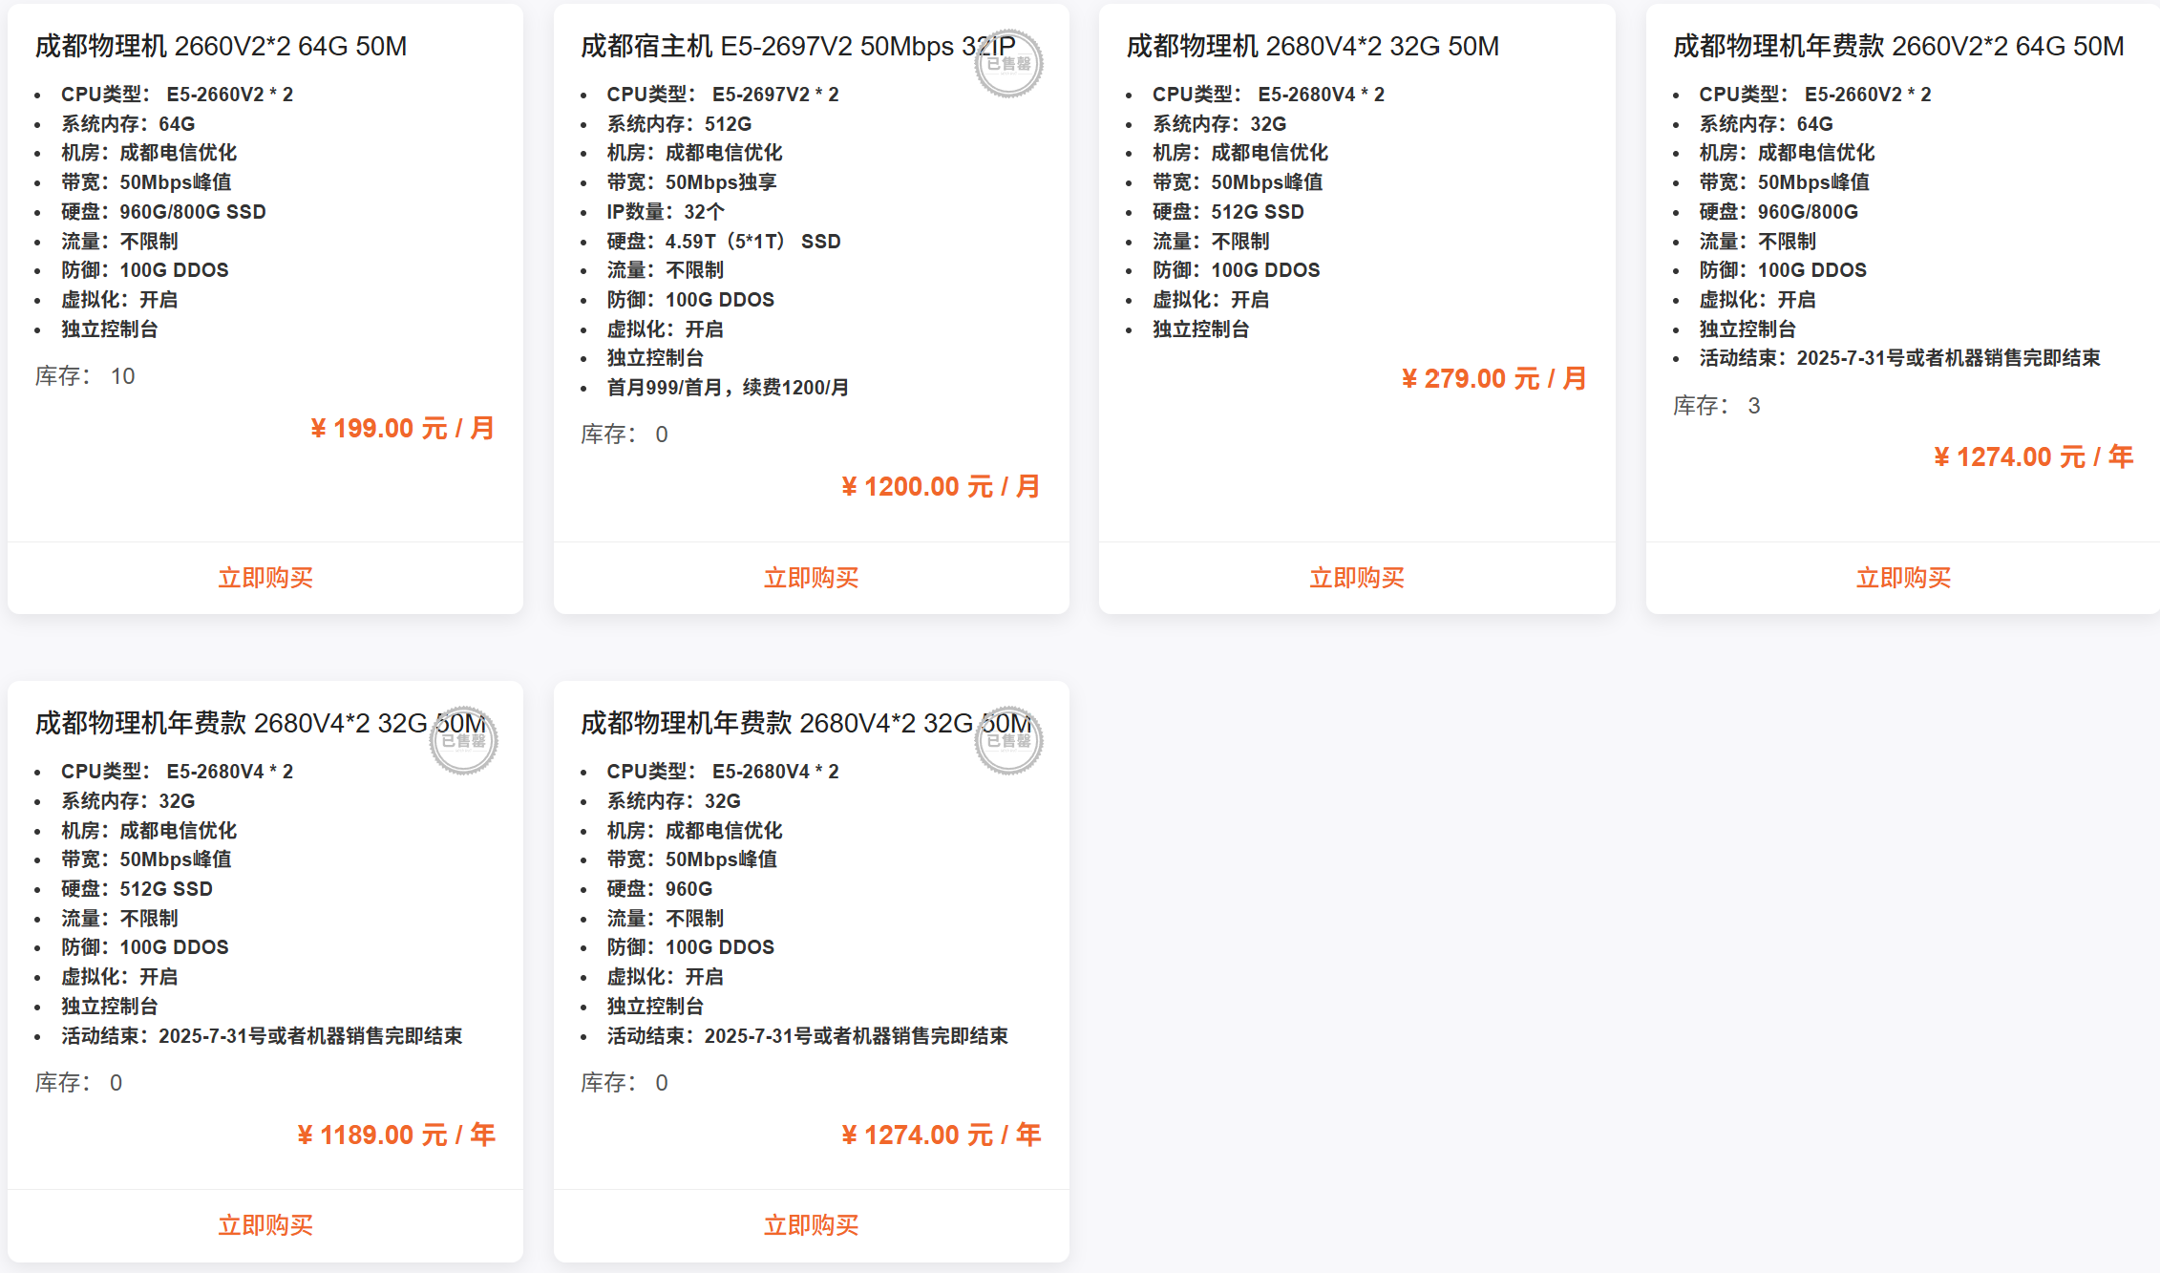Screen dimensions: 2160x1273
Task: Click sold-out stamp on 960G 2680V4 yearly card
Action: pyautogui.click(x=1008, y=741)
